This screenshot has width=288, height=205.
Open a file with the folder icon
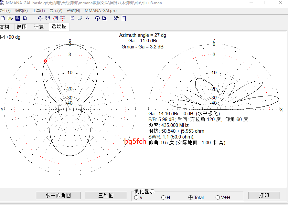[x=10, y=18]
